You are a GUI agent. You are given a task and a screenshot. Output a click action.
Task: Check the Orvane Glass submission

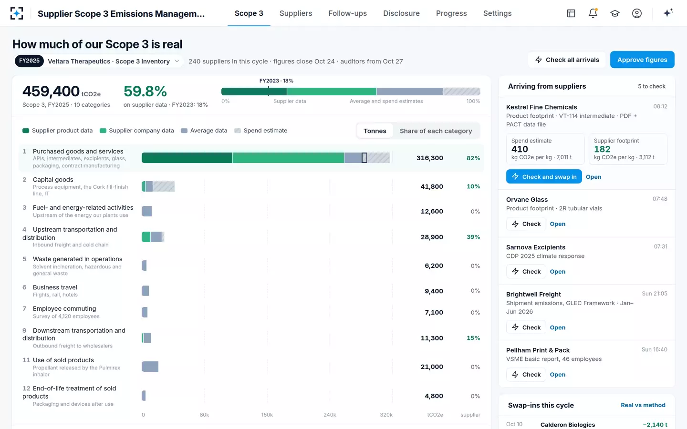526,224
